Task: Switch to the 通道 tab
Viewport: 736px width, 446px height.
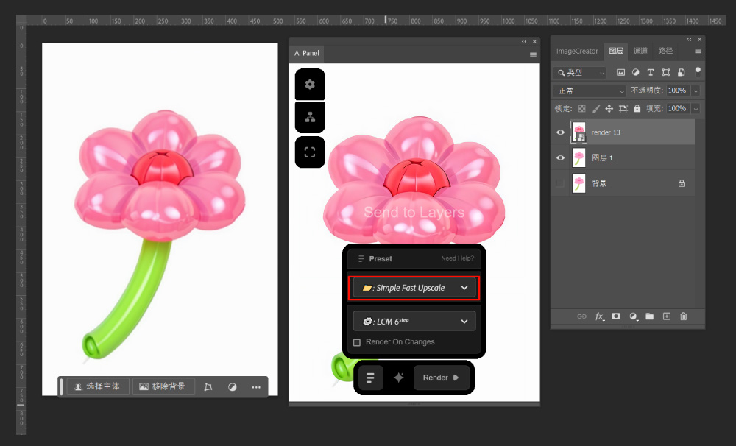Action: [x=640, y=51]
